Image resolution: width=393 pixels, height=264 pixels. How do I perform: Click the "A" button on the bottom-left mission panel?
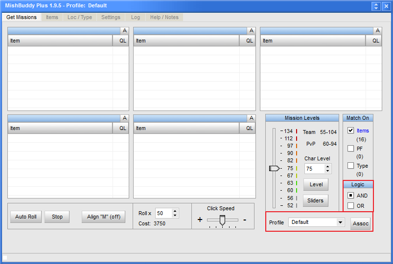click(x=124, y=118)
